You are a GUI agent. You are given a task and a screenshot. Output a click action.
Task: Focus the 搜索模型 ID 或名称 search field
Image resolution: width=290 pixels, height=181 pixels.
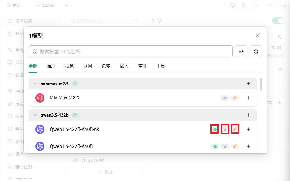(x=131, y=51)
